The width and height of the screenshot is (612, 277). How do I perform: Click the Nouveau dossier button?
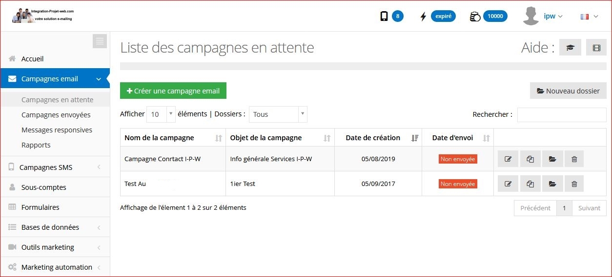click(568, 91)
